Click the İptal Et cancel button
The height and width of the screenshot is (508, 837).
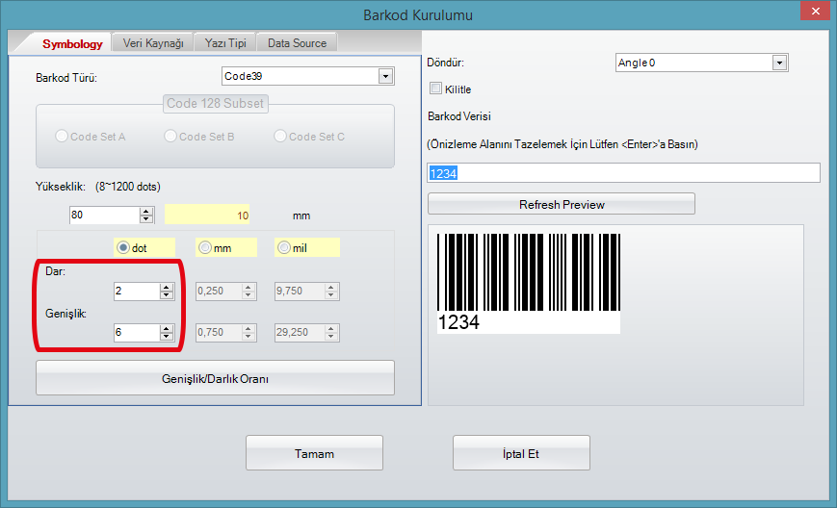point(520,453)
